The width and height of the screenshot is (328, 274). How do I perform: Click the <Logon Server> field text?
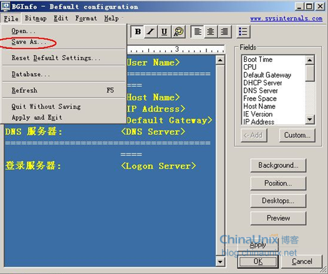[158, 166]
